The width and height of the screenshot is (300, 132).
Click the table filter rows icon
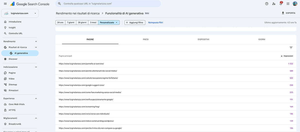[x=291, y=48]
